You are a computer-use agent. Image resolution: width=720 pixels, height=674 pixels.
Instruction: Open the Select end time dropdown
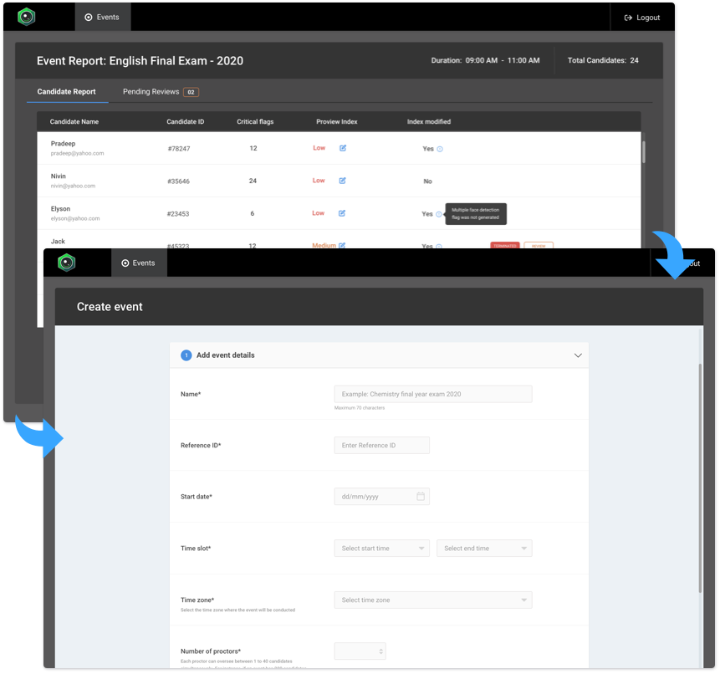pos(484,549)
